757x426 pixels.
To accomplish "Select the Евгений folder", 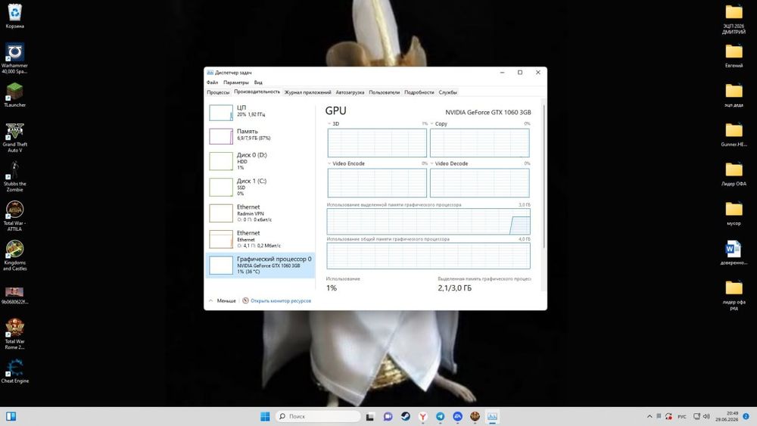I will 734,56.
